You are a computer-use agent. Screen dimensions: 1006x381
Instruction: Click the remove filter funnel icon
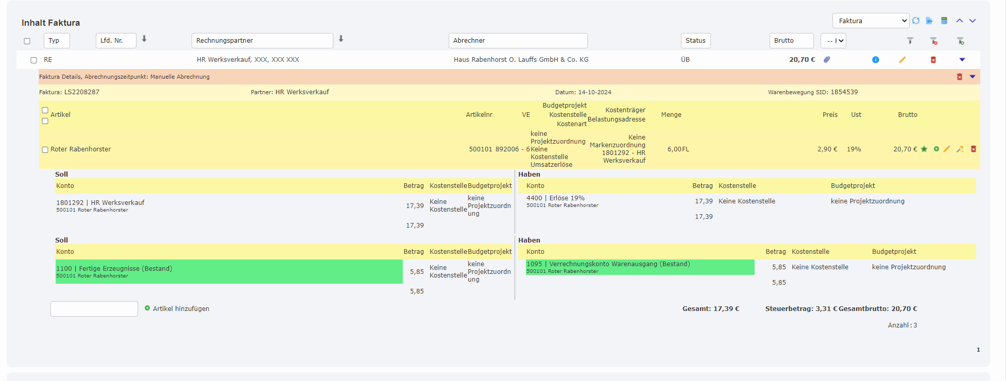click(933, 41)
